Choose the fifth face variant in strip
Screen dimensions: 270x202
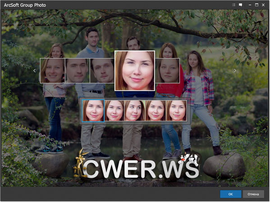(176, 111)
